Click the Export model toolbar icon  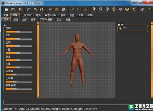20,10
